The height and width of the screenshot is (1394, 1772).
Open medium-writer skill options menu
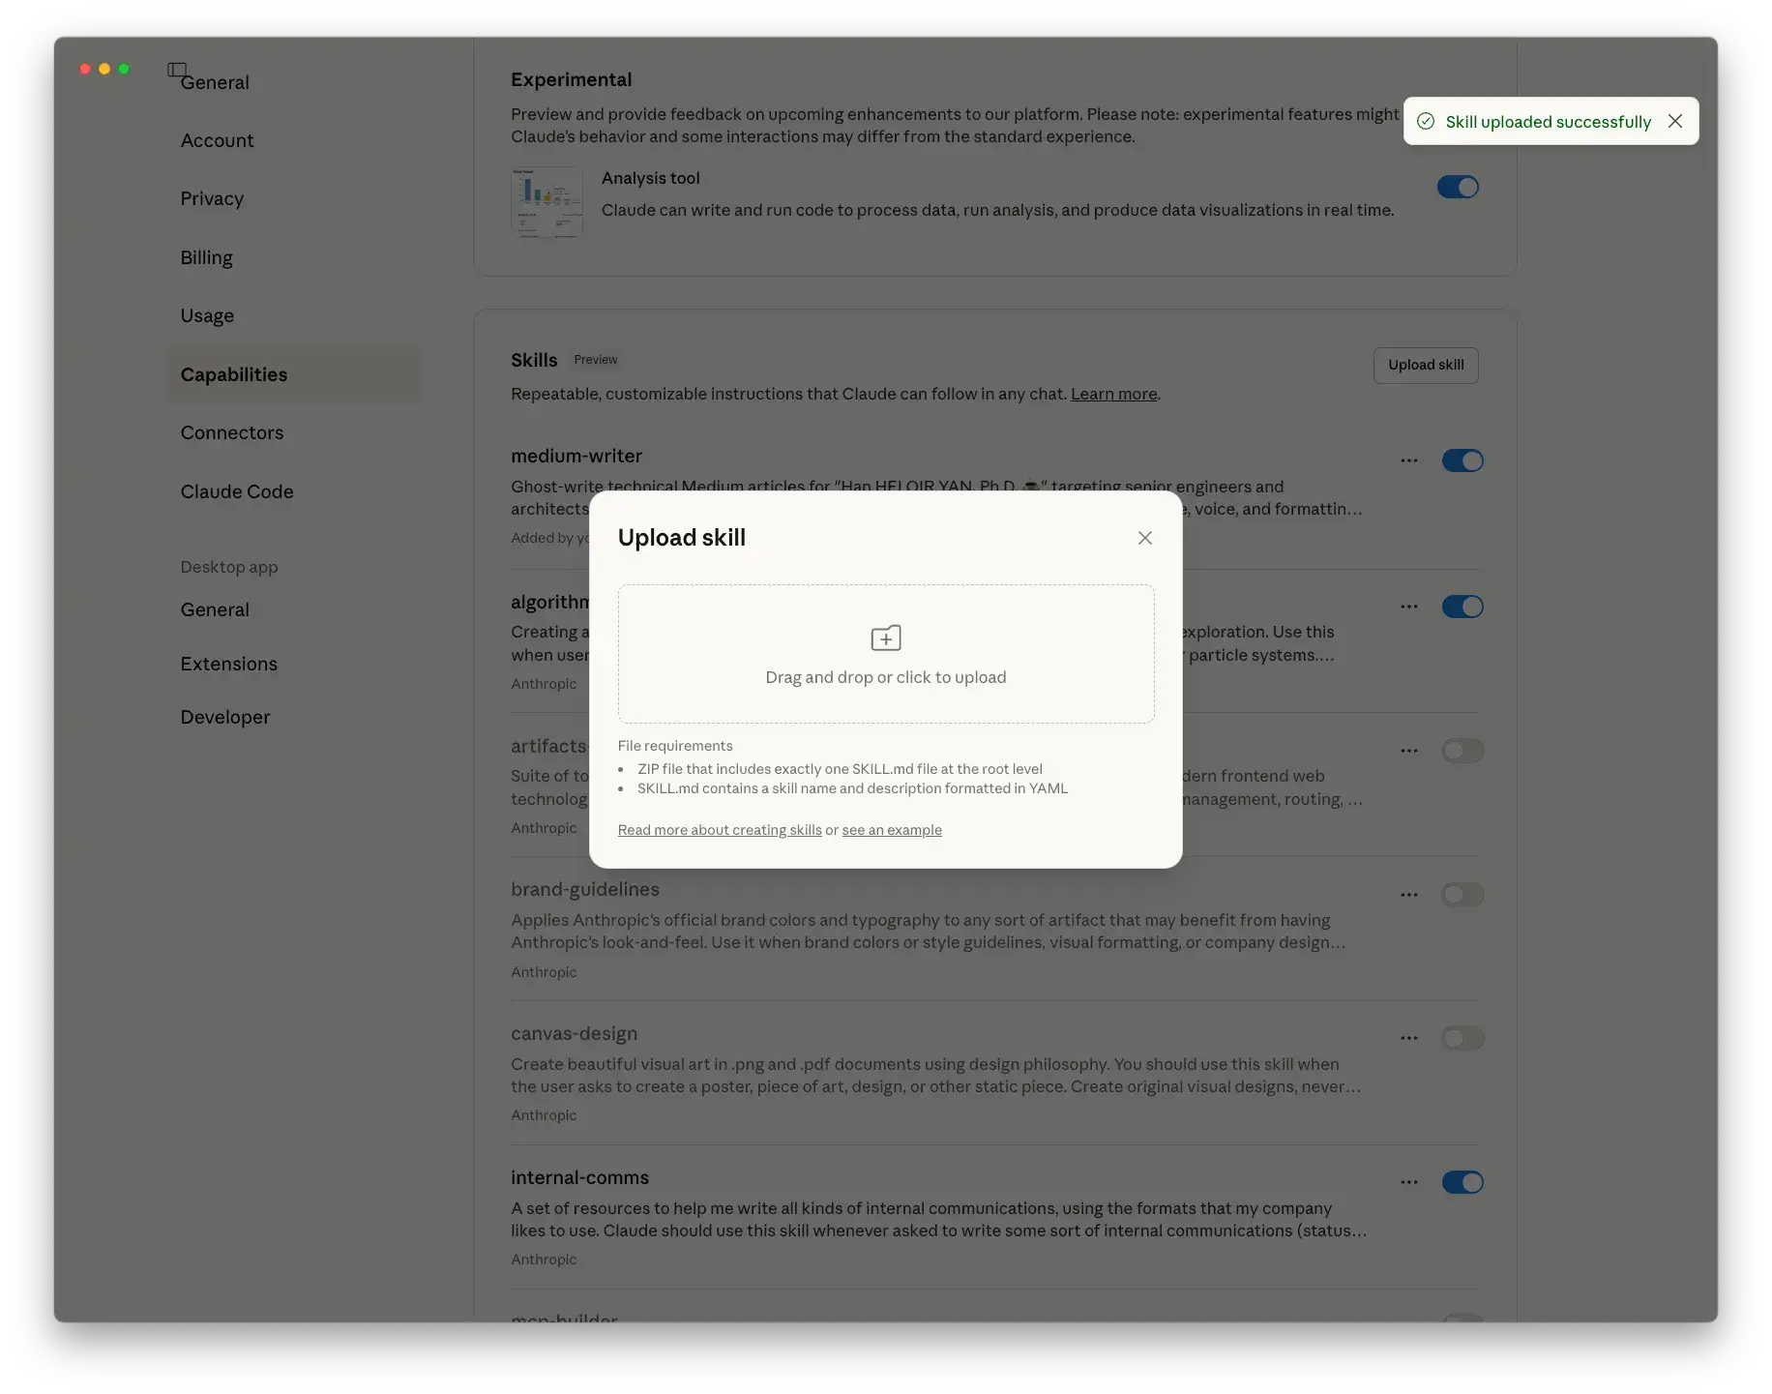tap(1408, 460)
